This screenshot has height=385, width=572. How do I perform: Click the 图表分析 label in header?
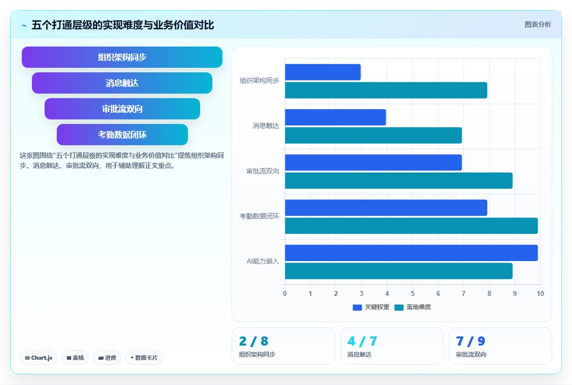point(538,24)
